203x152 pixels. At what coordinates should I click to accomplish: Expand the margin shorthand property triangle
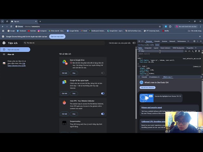point(146,72)
